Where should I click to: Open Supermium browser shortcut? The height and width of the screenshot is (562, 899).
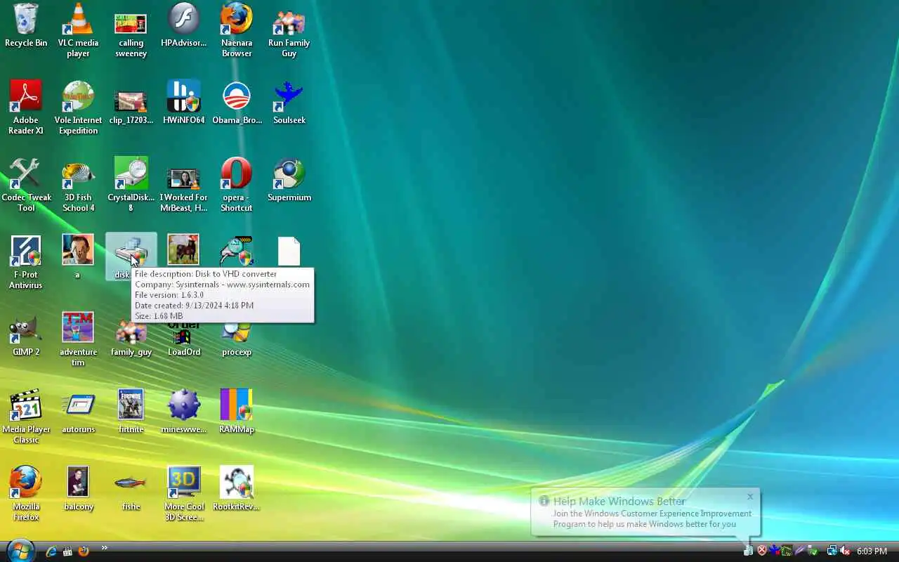coord(289,180)
